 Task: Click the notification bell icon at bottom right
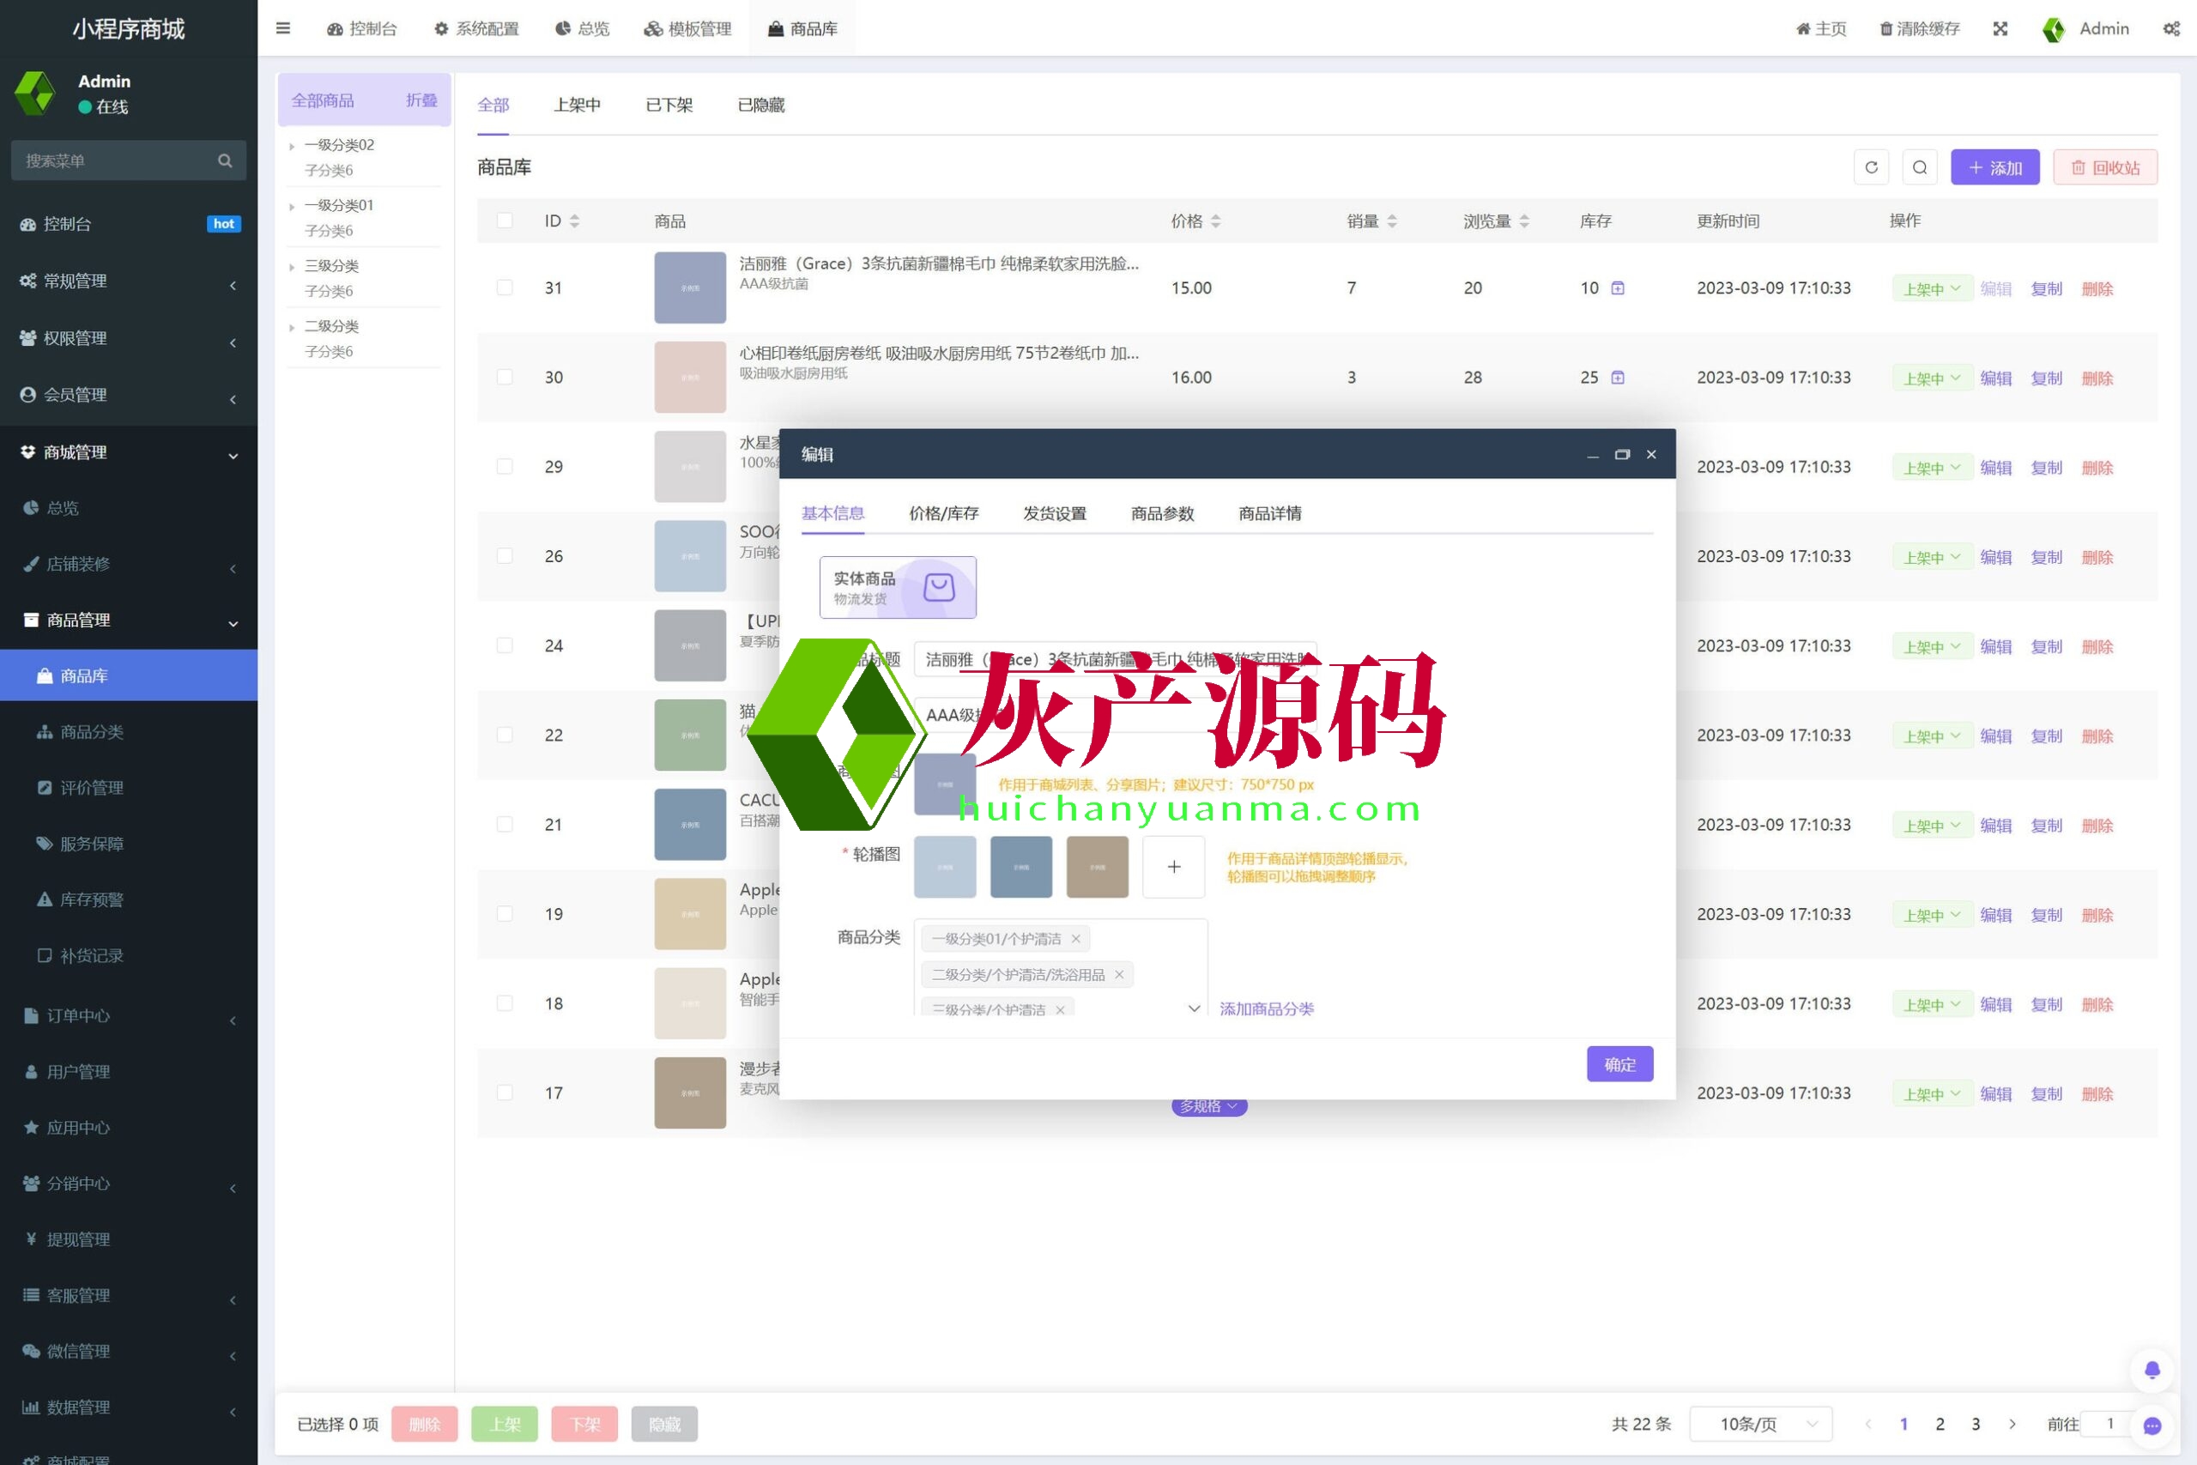(2152, 1370)
